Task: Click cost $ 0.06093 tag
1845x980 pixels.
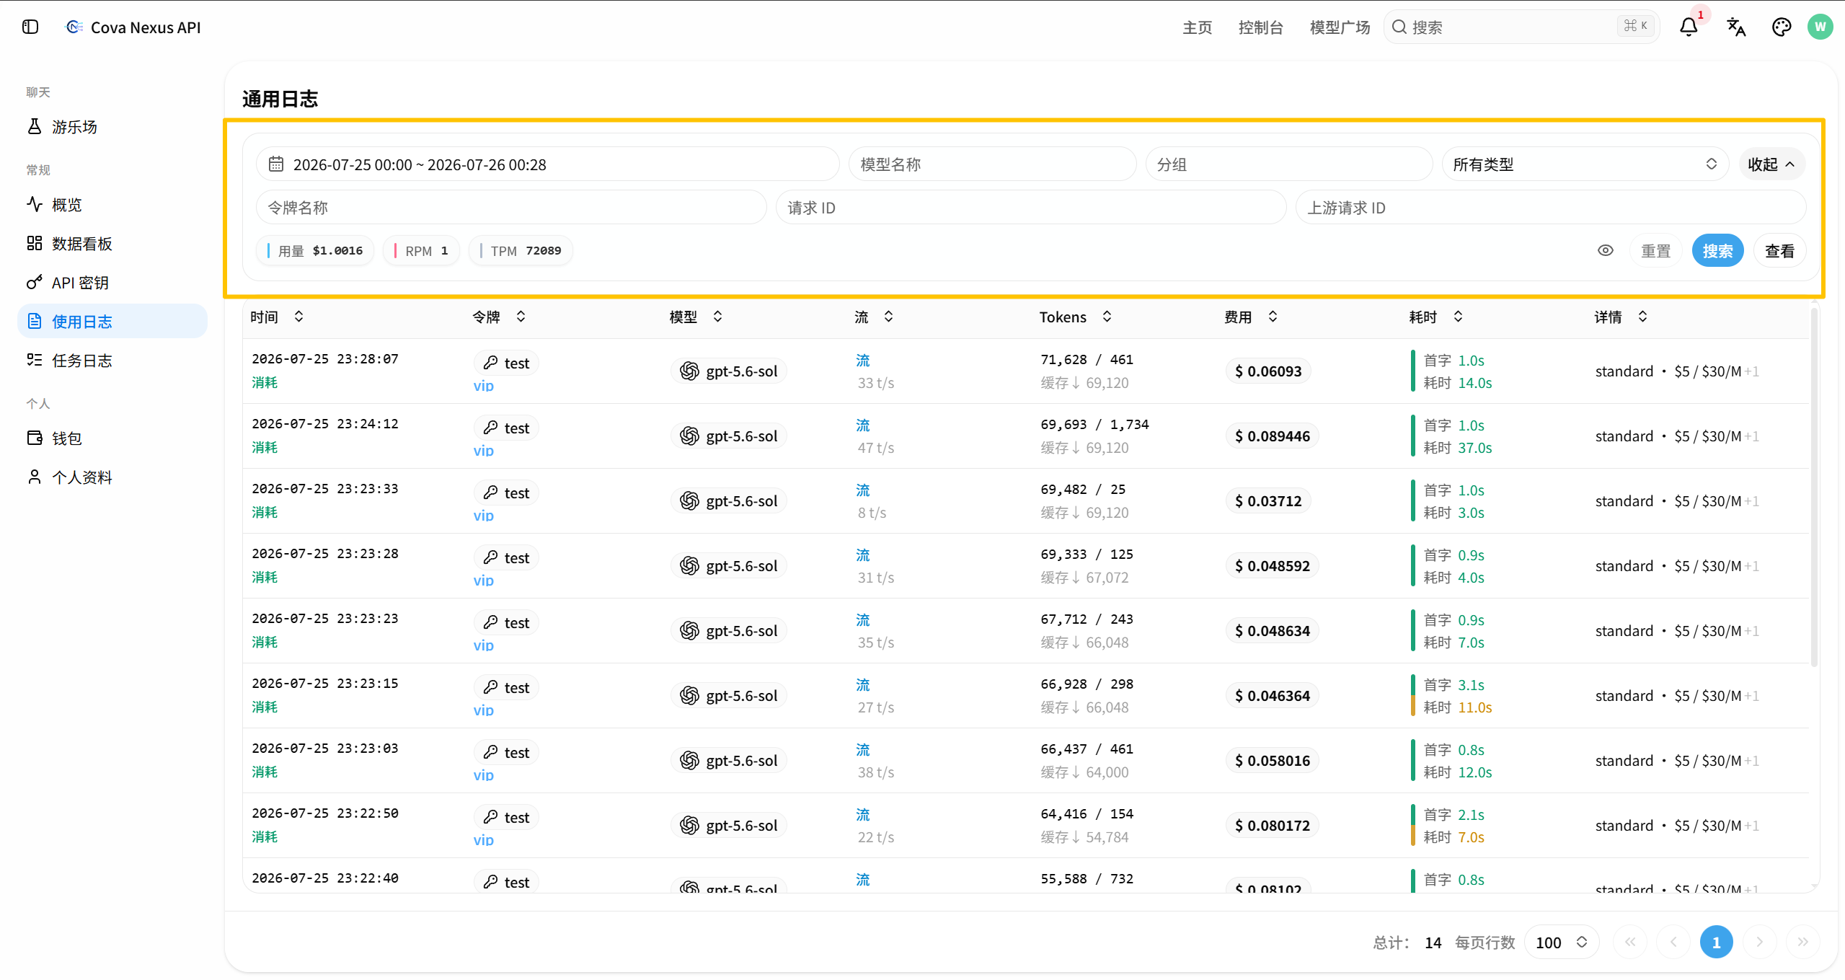Action: click(x=1268, y=371)
